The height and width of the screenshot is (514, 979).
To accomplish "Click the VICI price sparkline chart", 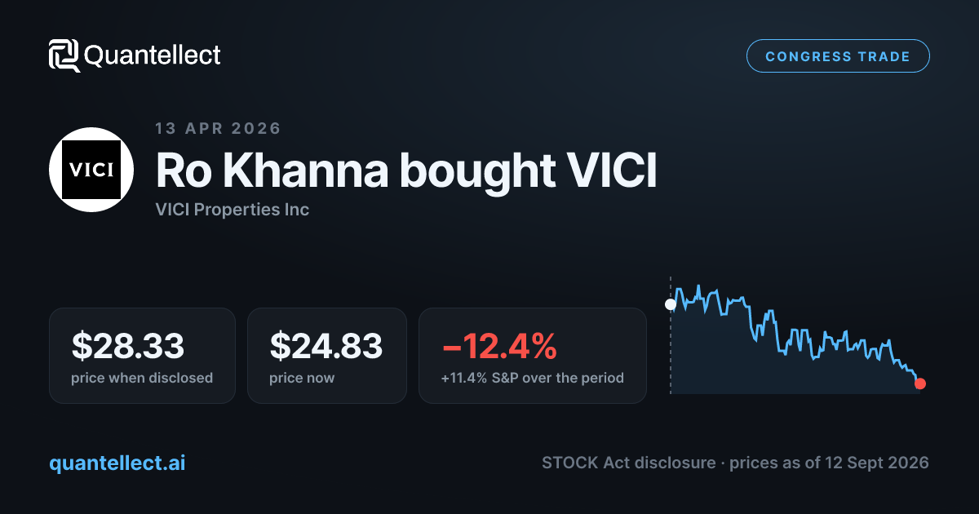I will point(795,336).
